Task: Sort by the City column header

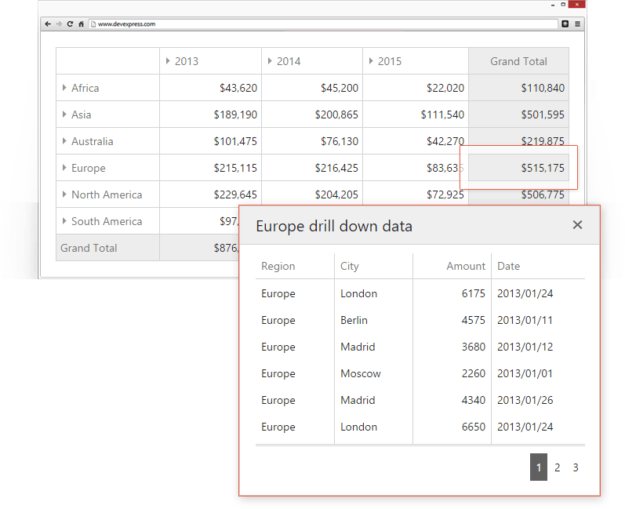Action: pos(373,266)
